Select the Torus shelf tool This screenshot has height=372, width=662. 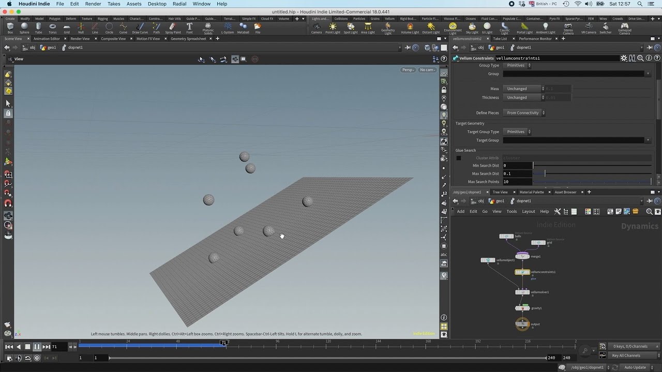pos(52,28)
